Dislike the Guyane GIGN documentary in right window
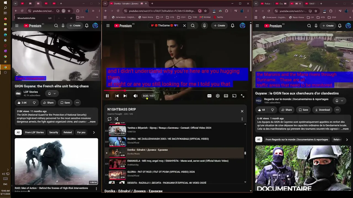Image resolution: width=353 pixels, height=198 pixels. click(272, 110)
